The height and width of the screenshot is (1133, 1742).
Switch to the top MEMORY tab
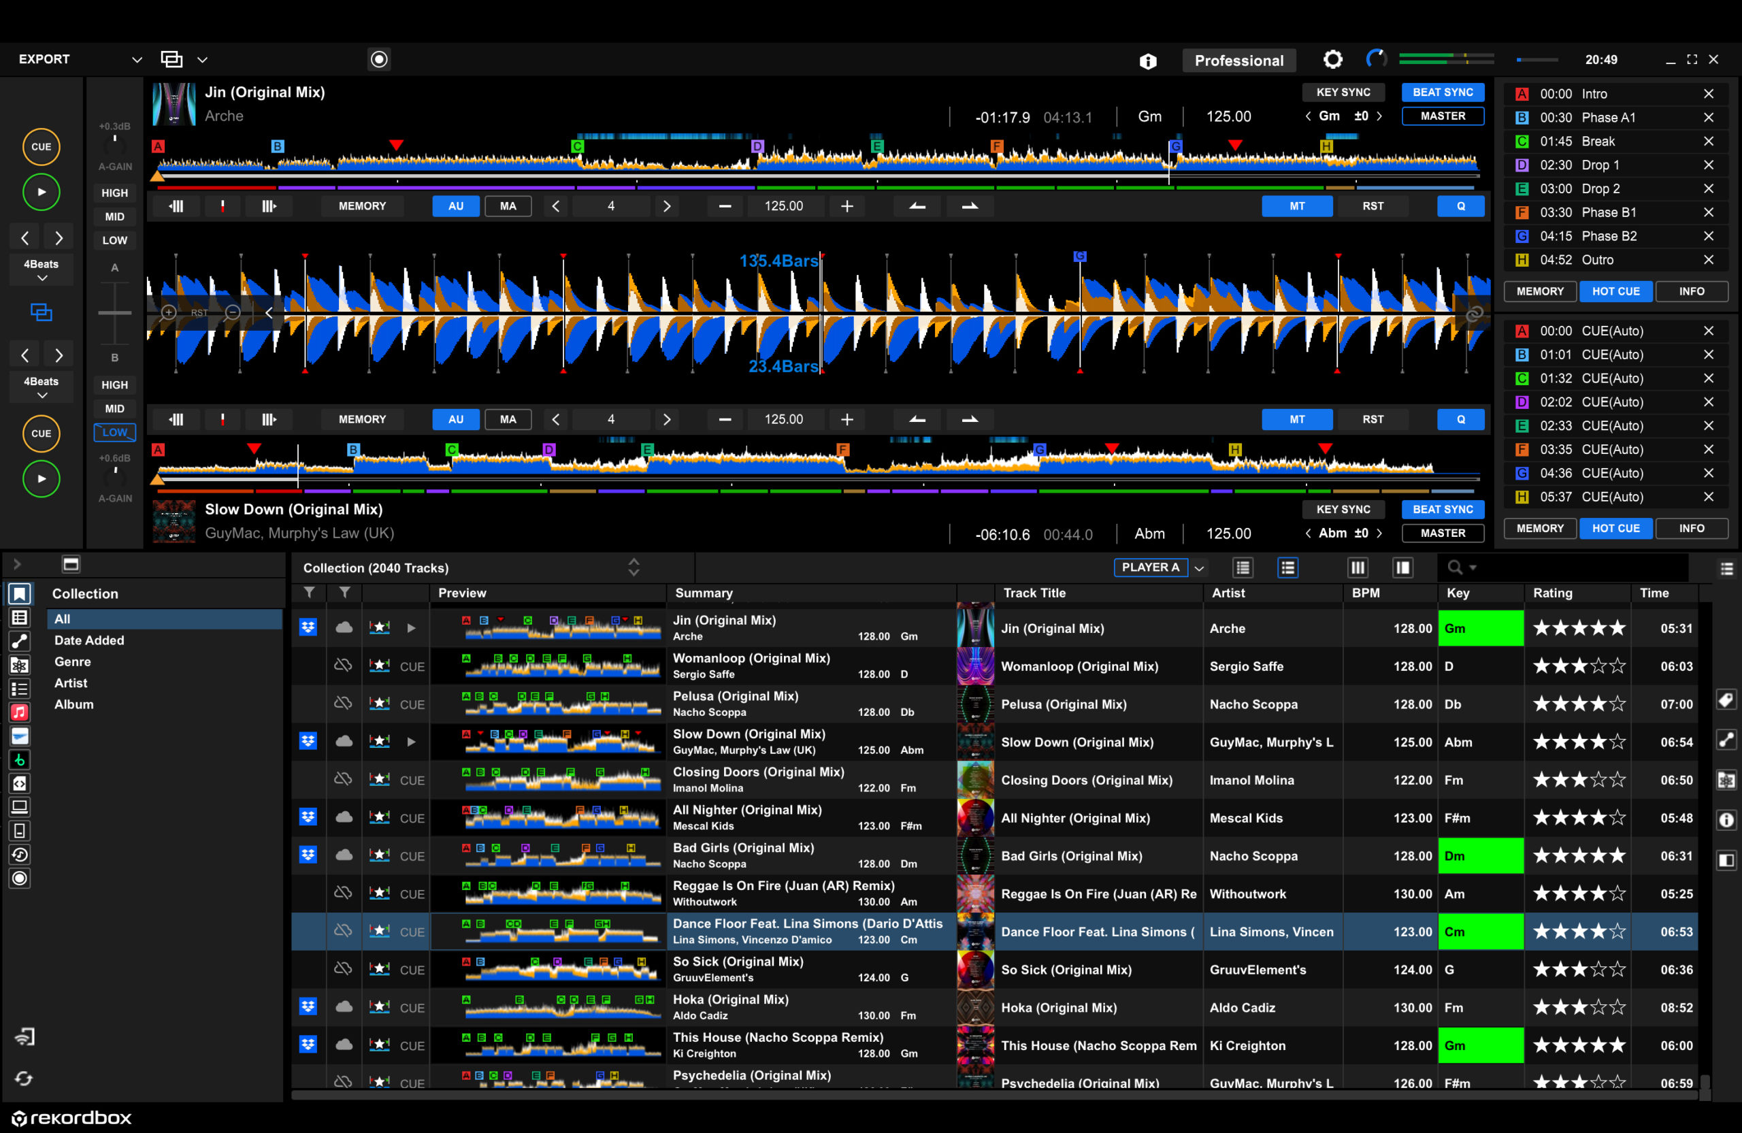click(1539, 291)
